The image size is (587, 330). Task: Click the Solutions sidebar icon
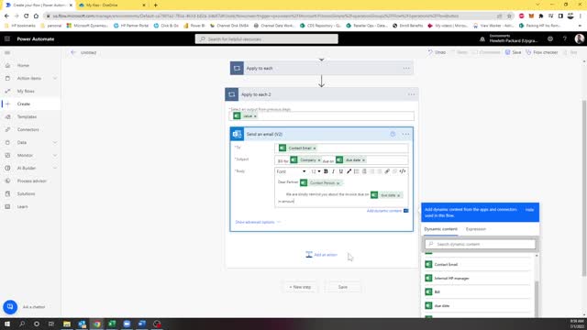(x=7, y=193)
